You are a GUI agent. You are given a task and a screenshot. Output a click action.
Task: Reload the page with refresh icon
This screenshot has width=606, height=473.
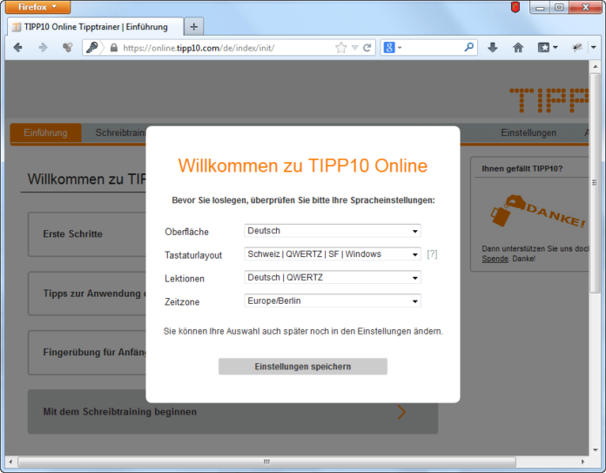coord(367,48)
